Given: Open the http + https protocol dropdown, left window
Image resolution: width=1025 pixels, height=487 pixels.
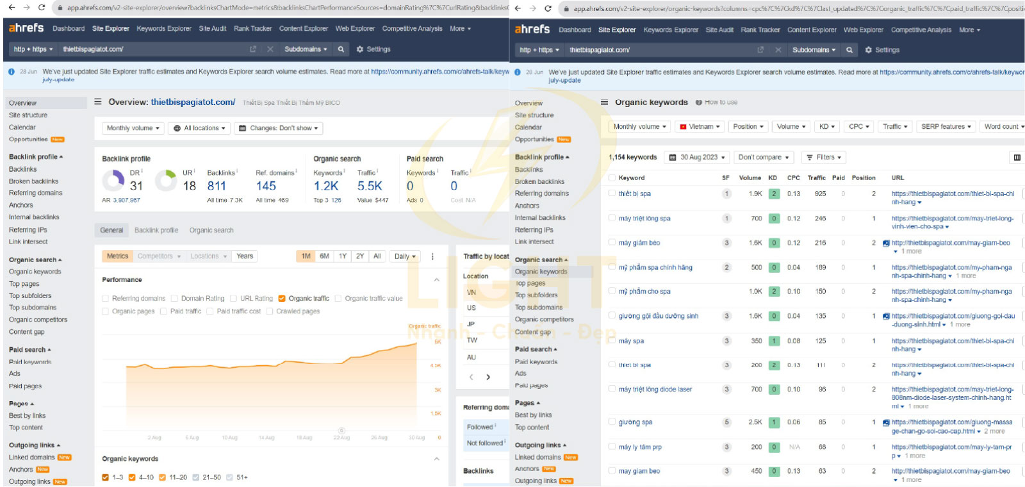Looking at the screenshot, I should (x=33, y=49).
